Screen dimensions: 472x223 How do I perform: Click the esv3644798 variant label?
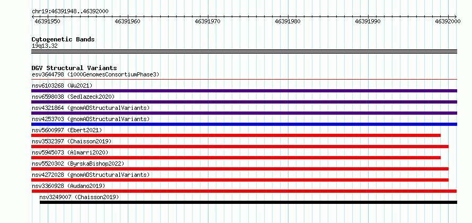coord(95,74)
